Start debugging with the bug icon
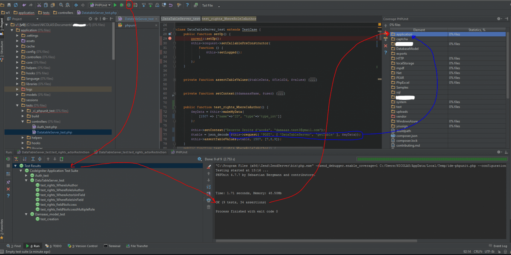The height and width of the screenshot is (255, 511). click(121, 5)
